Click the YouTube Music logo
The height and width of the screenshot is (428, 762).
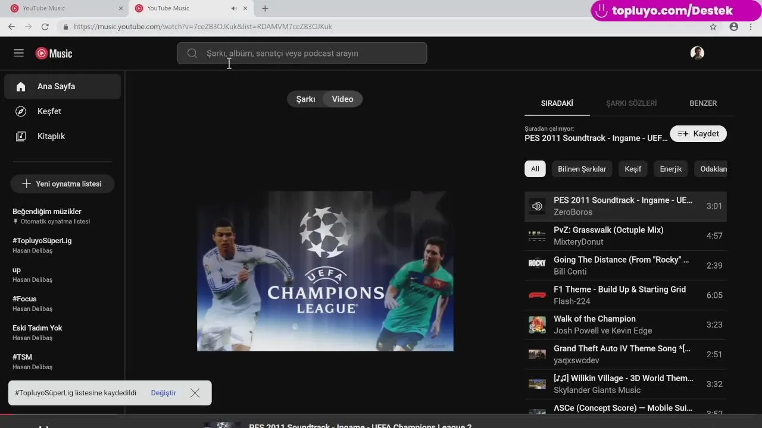54,53
